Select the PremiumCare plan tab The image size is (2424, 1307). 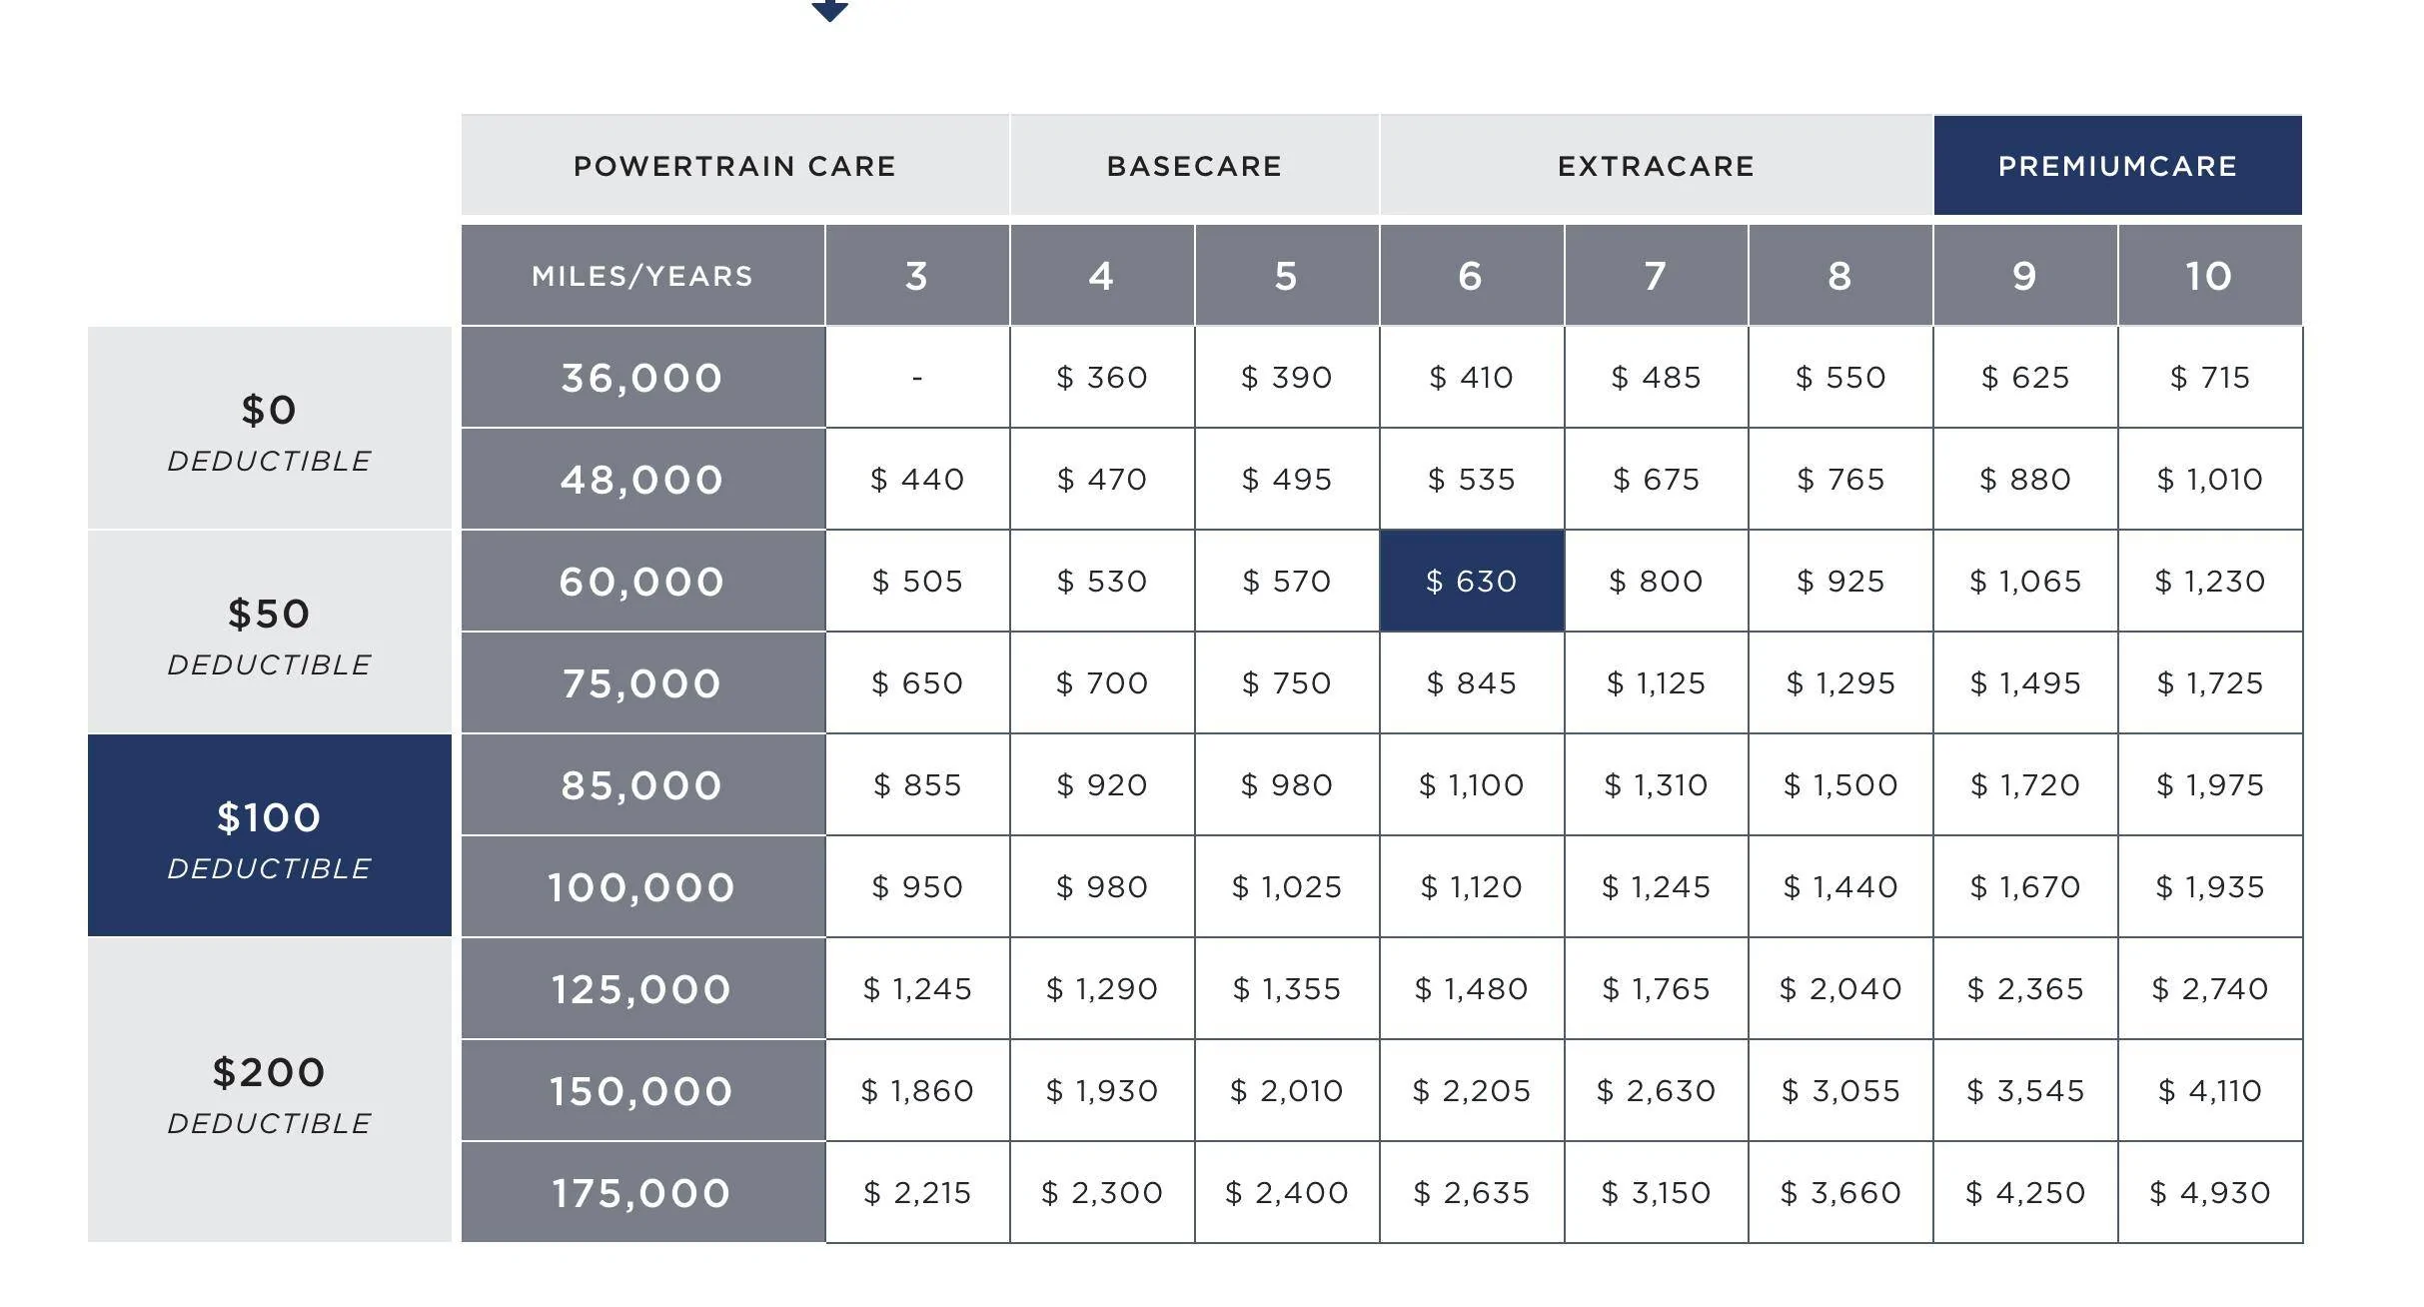pos(2118,165)
